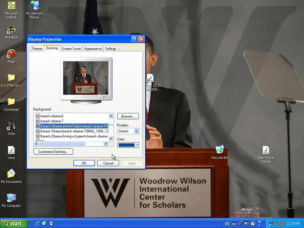This screenshot has height=228, width=304.
Task: Select the Download folder on desktop
Action: click(x=12, y=104)
